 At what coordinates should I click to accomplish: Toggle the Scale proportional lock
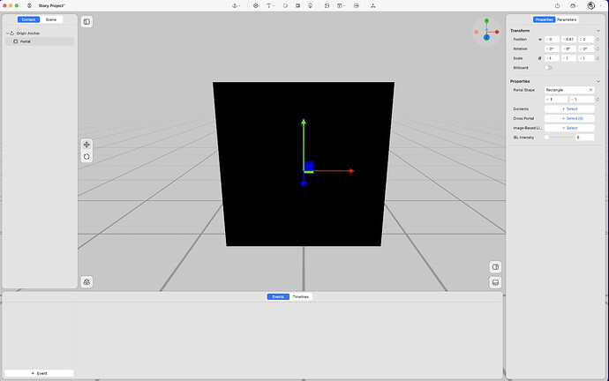(x=538, y=58)
